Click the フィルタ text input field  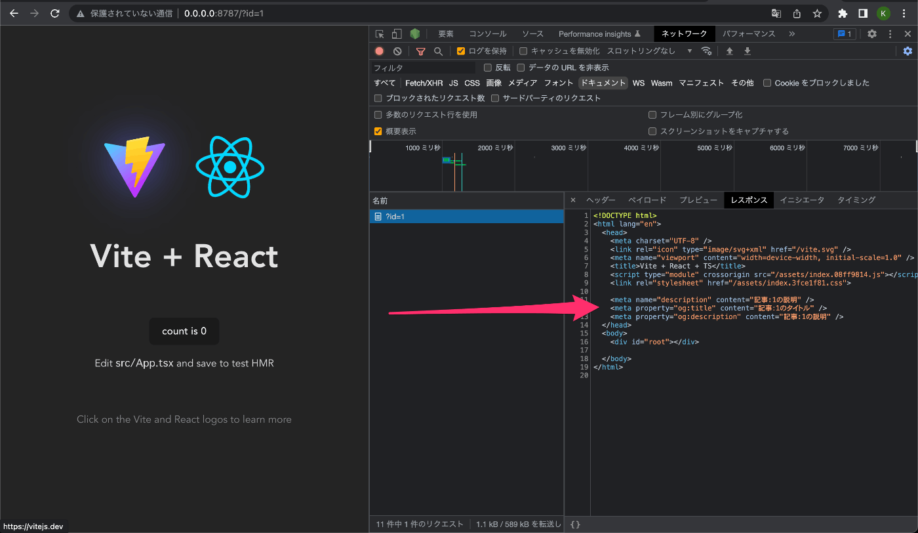pos(423,68)
